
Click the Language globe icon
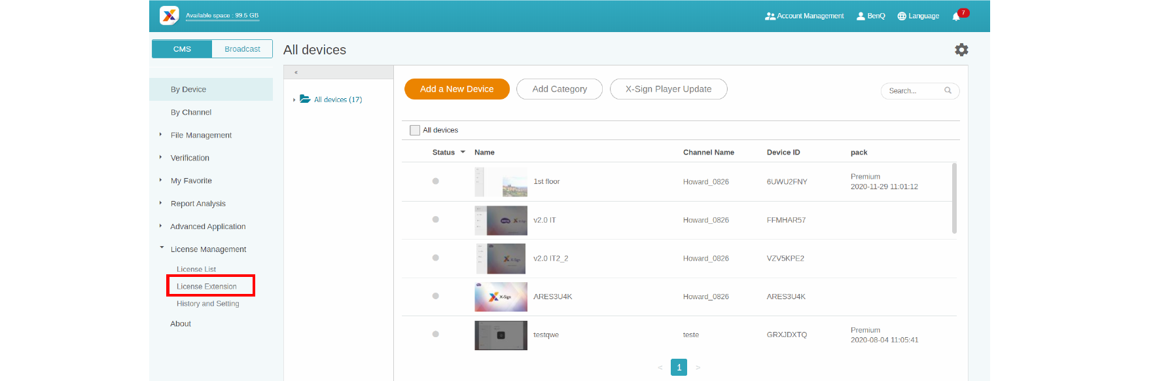[x=902, y=16]
